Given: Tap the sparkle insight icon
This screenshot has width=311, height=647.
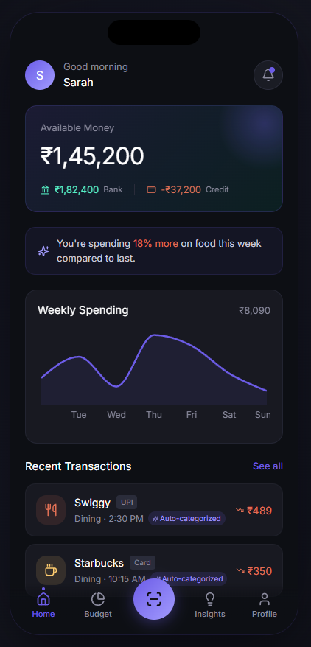Looking at the screenshot, I should (x=43, y=251).
